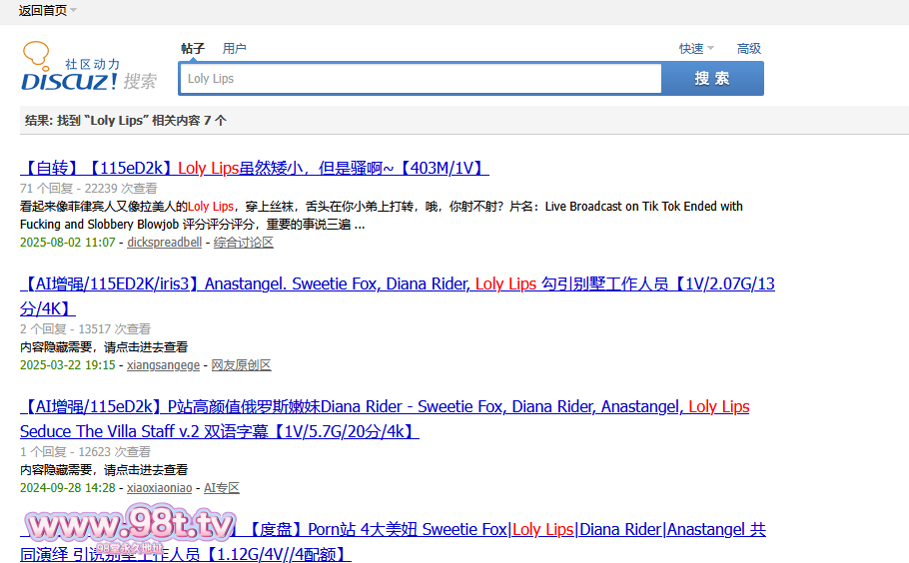
Task: Go to the AI专区 forum section
Action: [222, 488]
